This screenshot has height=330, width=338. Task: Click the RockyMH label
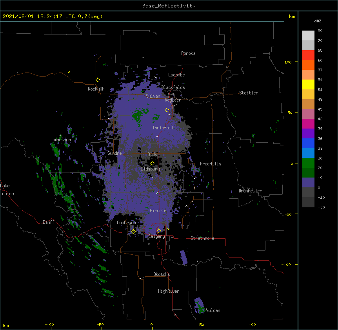(96, 89)
